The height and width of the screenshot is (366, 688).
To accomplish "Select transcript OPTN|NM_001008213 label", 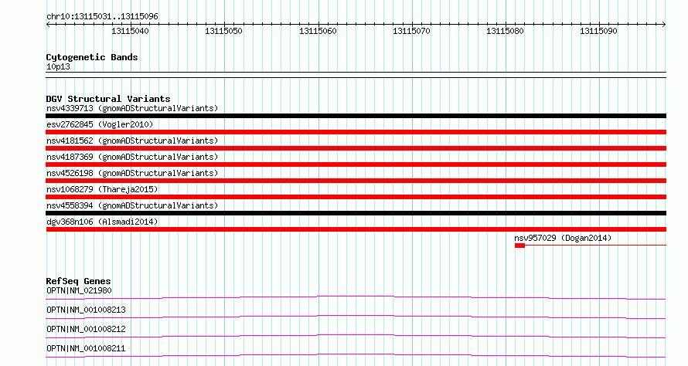I will [x=86, y=310].
